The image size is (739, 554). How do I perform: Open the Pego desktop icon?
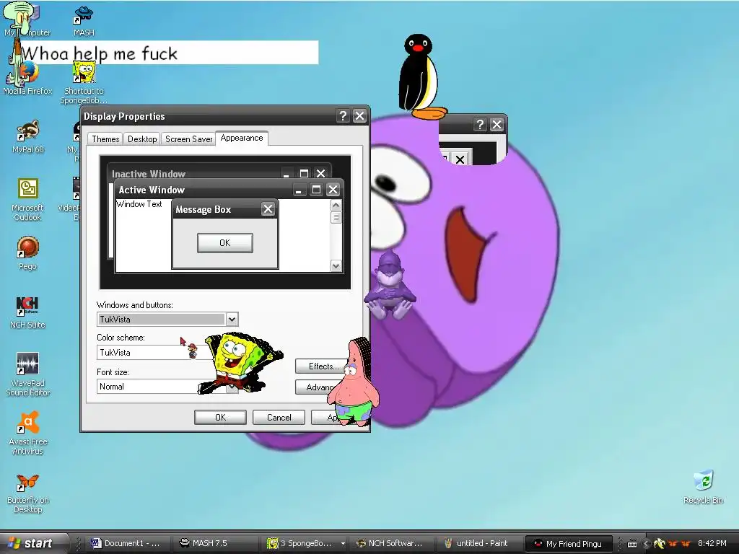pos(28,253)
